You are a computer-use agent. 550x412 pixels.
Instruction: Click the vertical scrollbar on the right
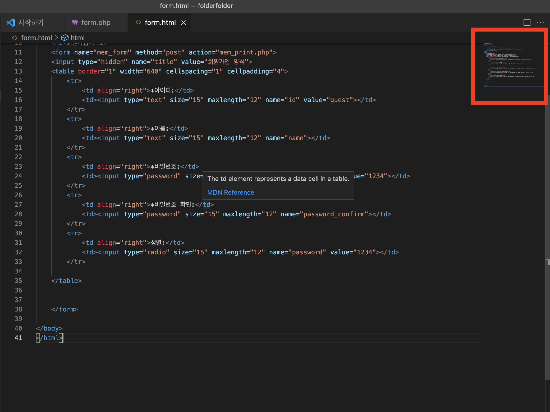547,185
